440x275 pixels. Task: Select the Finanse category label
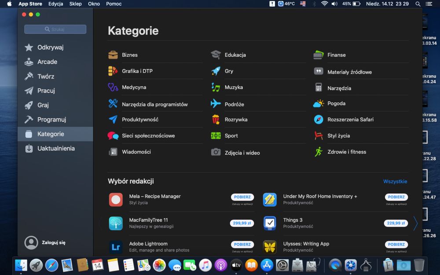tap(337, 55)
